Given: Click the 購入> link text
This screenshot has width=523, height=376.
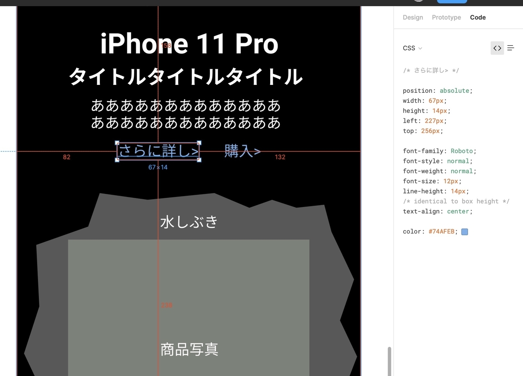Looking at the screenshot, I should (x=243, y=151).
